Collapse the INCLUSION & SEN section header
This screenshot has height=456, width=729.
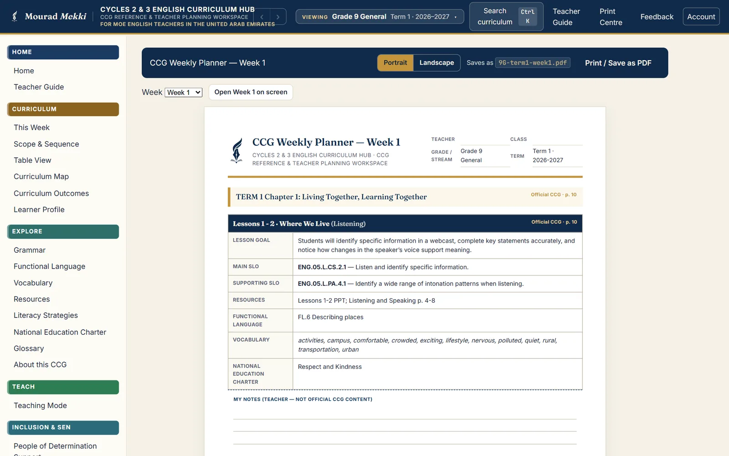(x=63, y=427)
